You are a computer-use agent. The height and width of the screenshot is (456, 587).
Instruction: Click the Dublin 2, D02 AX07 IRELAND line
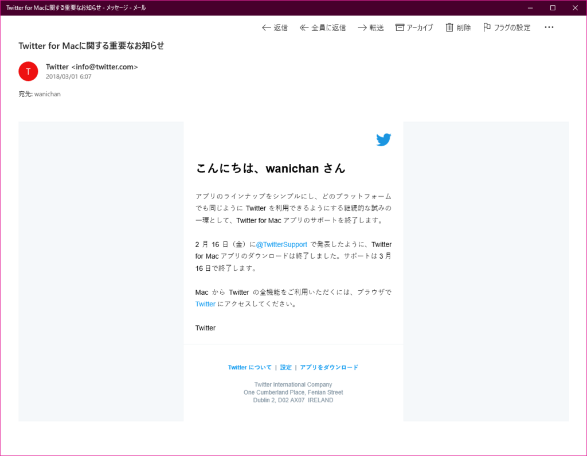[293, 400]
